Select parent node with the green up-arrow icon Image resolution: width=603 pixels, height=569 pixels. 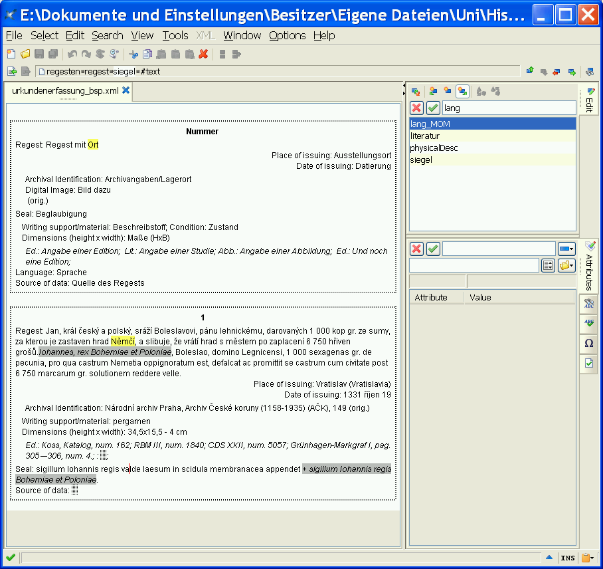[x=530, y=71]
